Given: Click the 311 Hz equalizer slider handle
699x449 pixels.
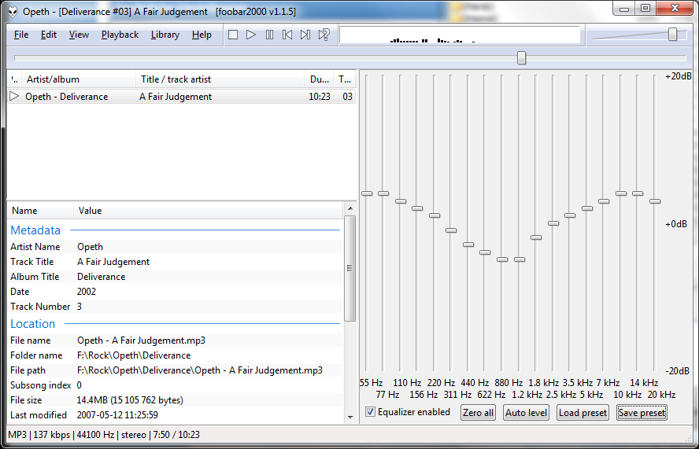Looking at the screenshot, I should [x=451, y=230].
